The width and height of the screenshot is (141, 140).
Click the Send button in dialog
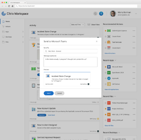click(49, 93)
